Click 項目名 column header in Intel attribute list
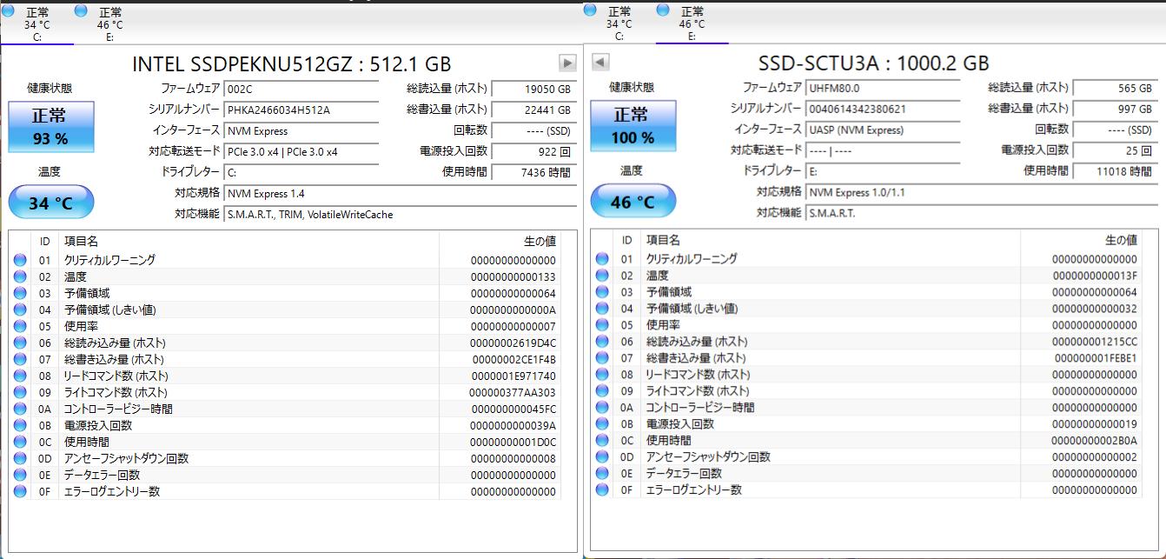This screenshot has width=1166, height=559. point(81,241)
